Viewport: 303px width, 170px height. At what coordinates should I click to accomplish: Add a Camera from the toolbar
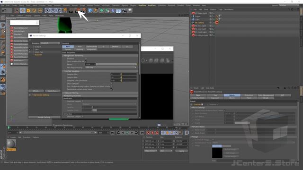[124, 10]
